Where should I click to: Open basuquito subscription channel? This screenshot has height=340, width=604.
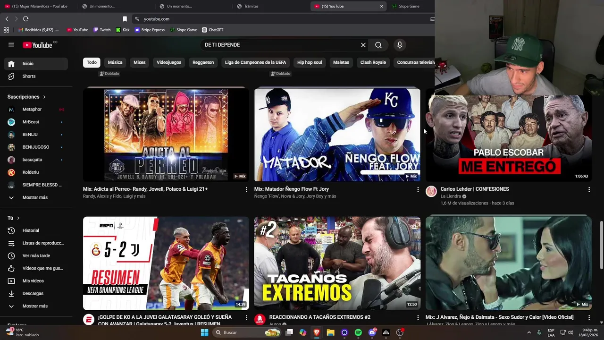36,160
